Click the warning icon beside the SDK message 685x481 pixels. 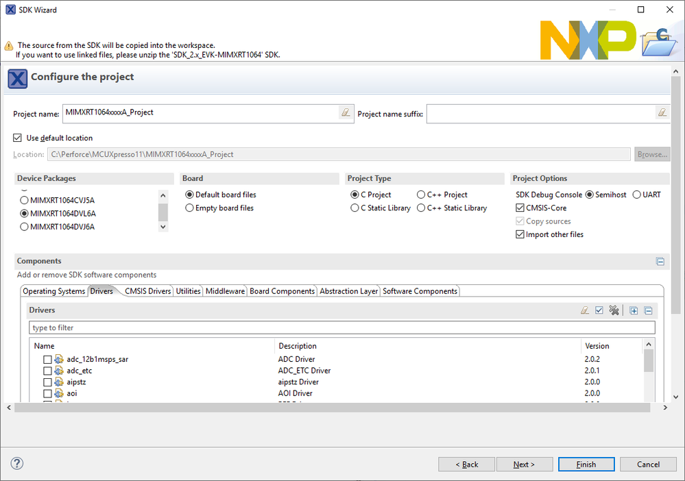pos(9,46)
